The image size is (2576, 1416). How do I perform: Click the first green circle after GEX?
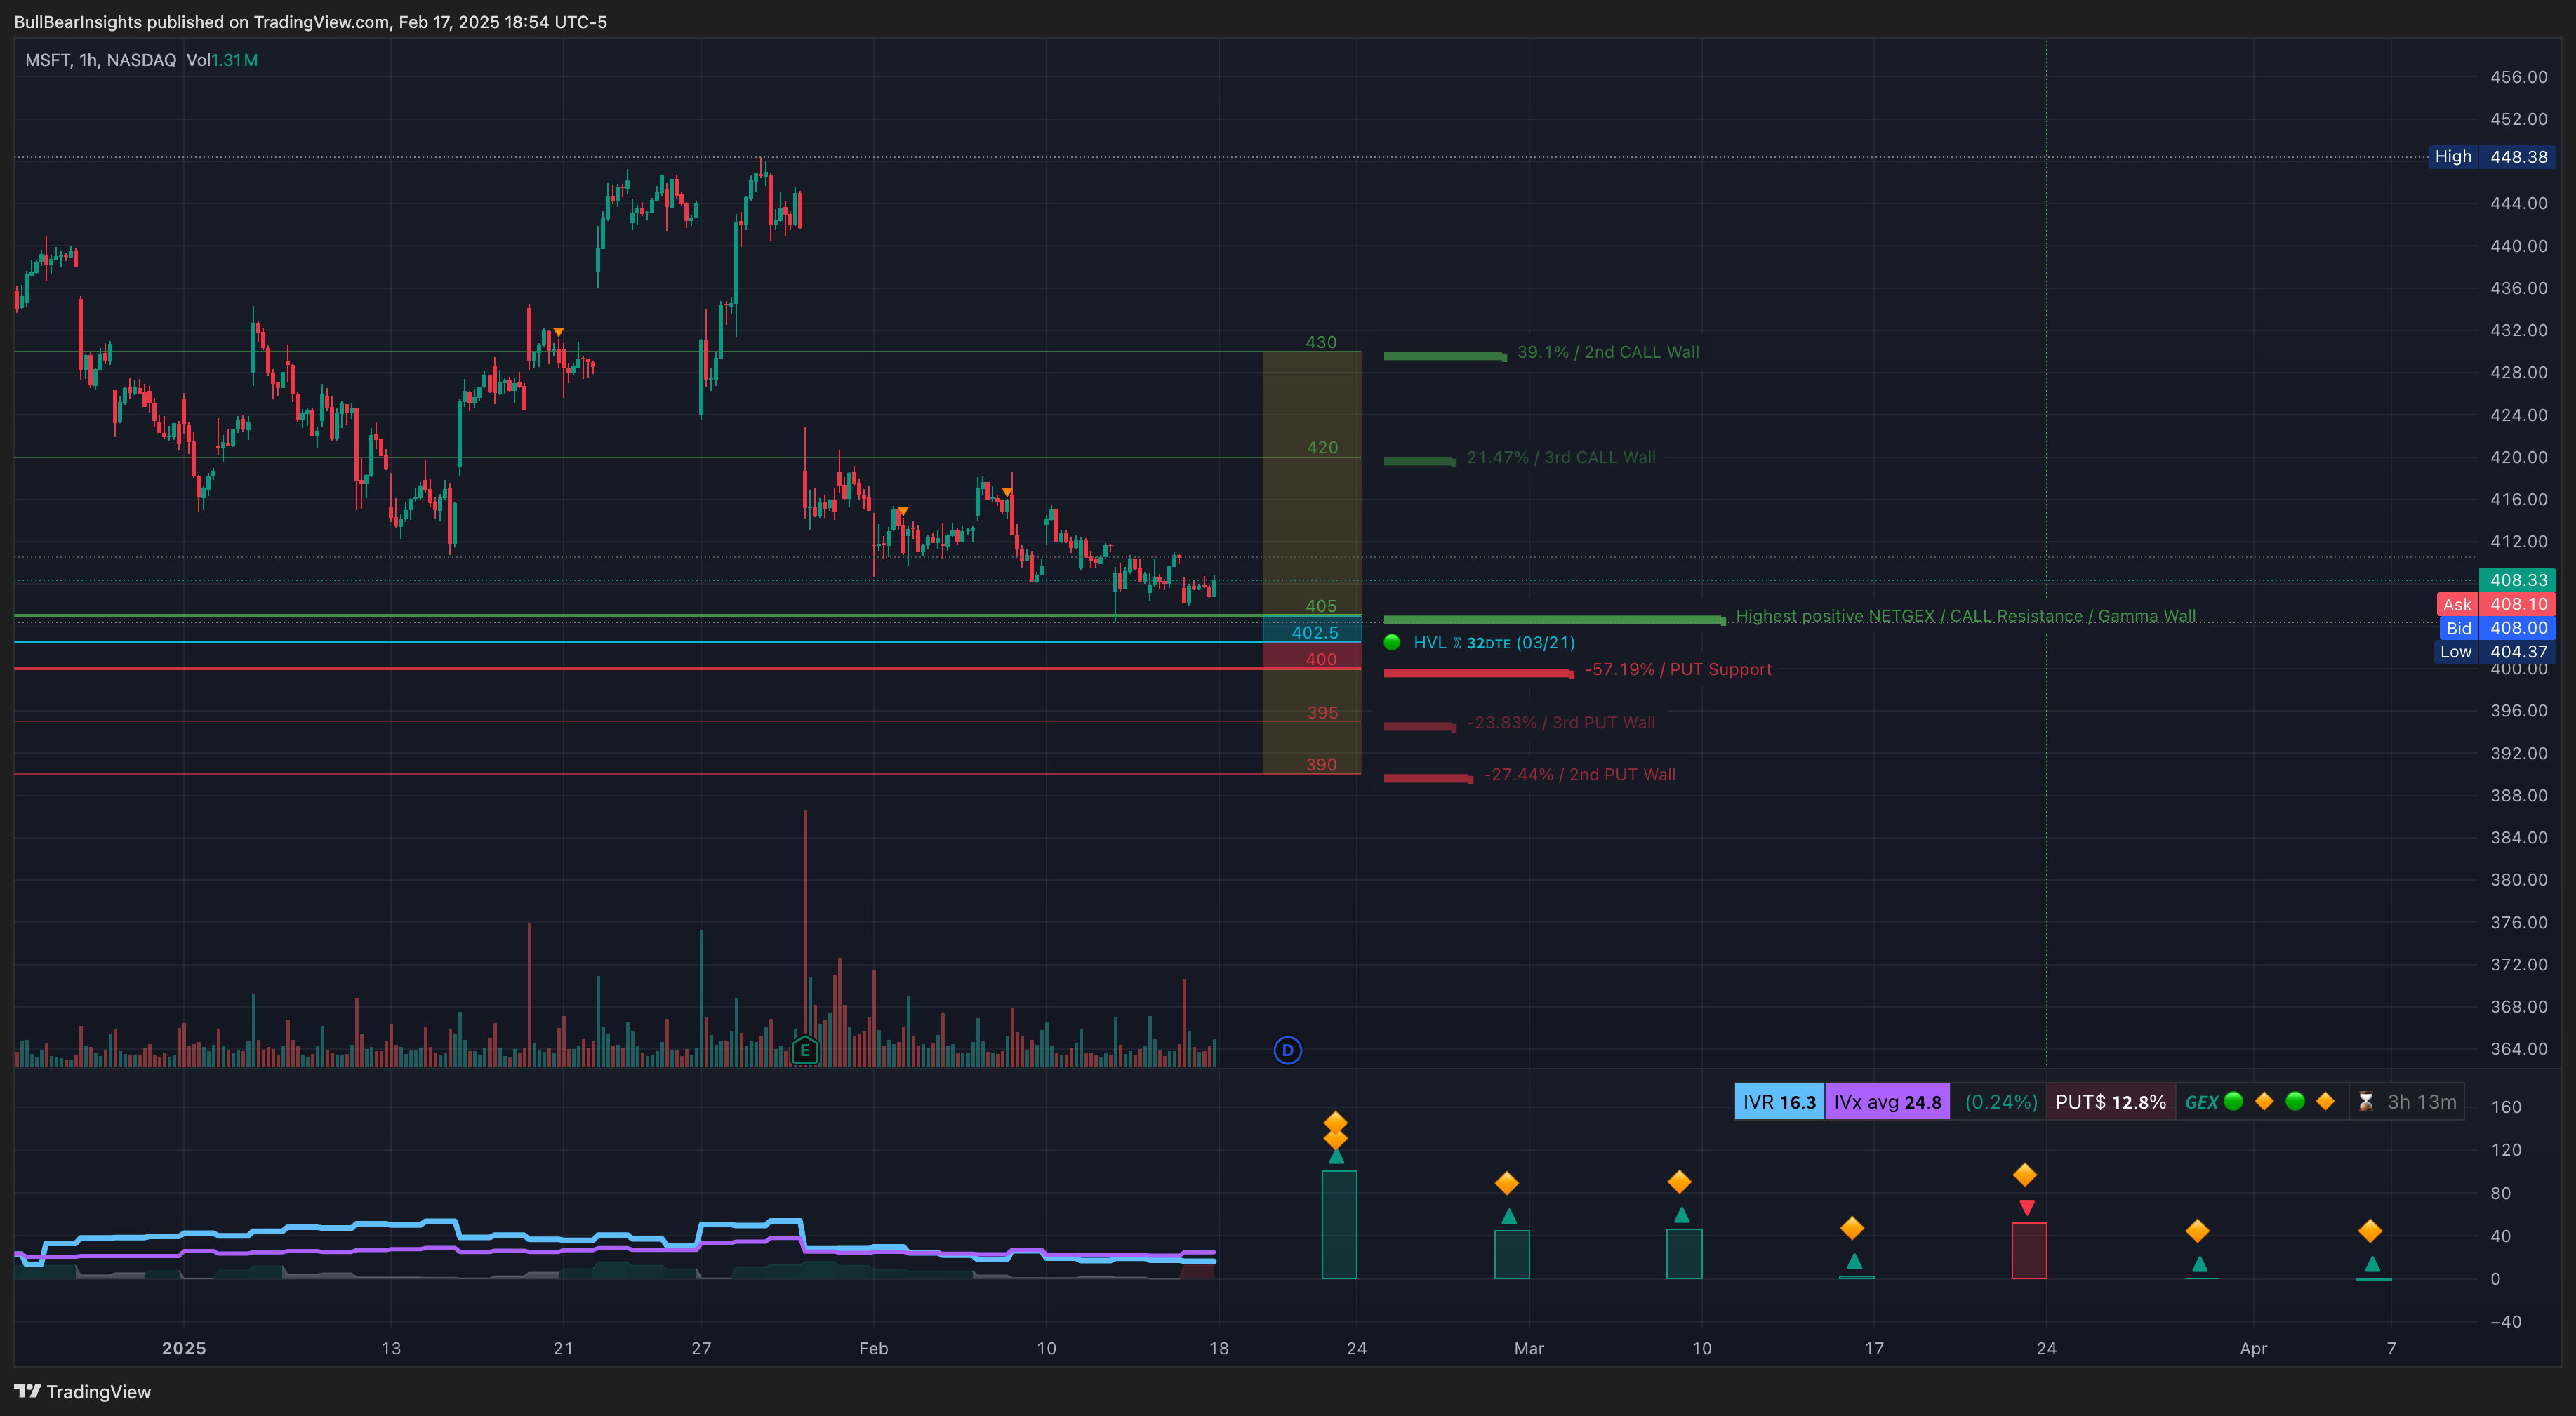click(2233, 1101)
